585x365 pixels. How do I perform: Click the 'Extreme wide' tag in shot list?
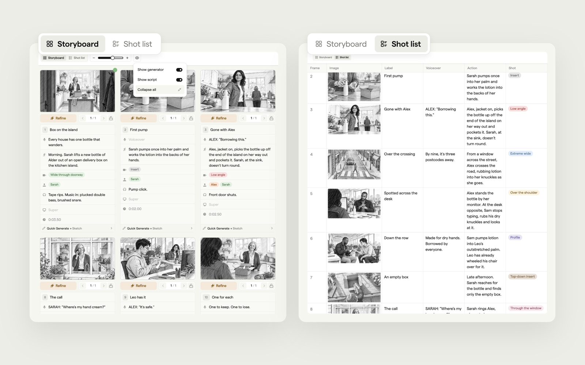pyautogui.click(x=520, y=154)
